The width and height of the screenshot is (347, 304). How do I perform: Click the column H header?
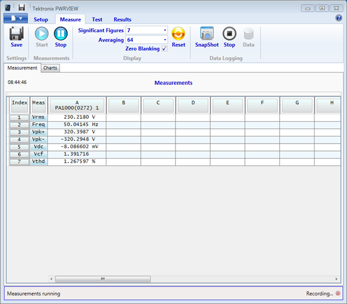point(329,105)
